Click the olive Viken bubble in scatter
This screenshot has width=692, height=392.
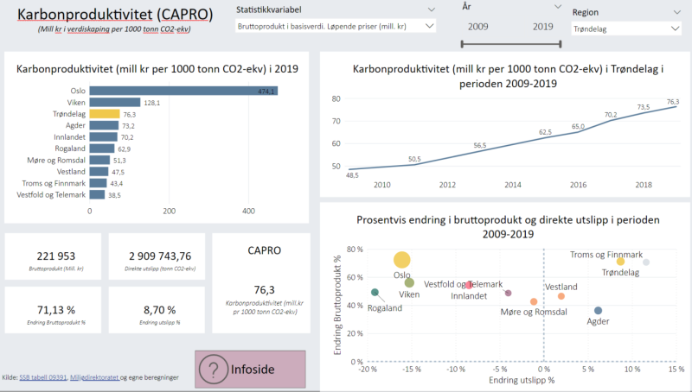409,282
